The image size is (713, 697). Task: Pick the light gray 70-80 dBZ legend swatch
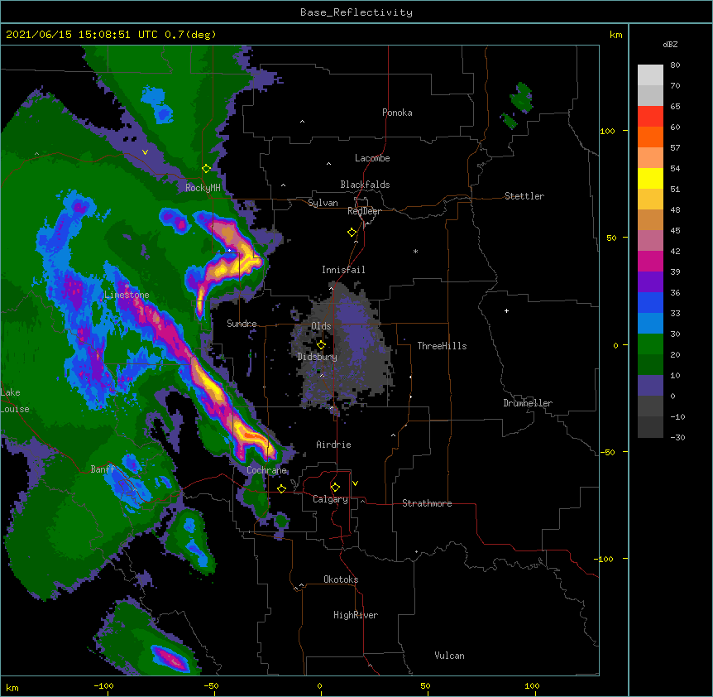[650, 75]
